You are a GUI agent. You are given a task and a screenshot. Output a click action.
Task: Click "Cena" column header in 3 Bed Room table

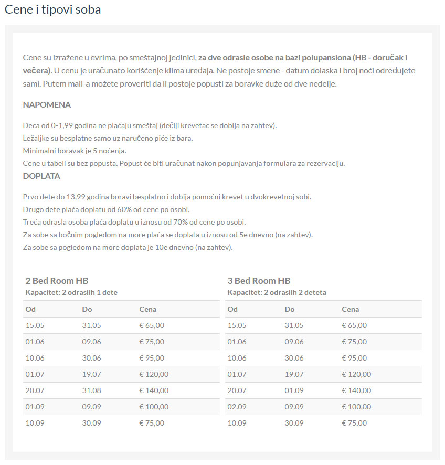(350, 309)
